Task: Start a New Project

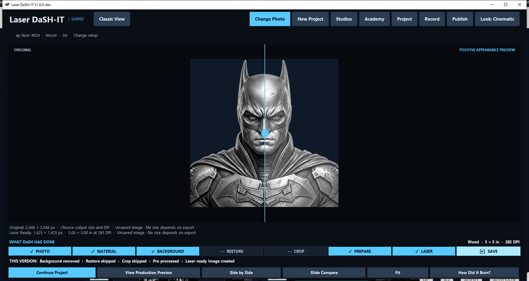Action: [310, 19]
